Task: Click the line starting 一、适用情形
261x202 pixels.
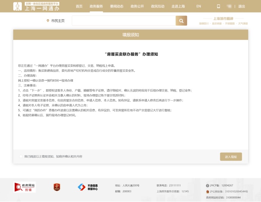Action: (x=77, y=70)
